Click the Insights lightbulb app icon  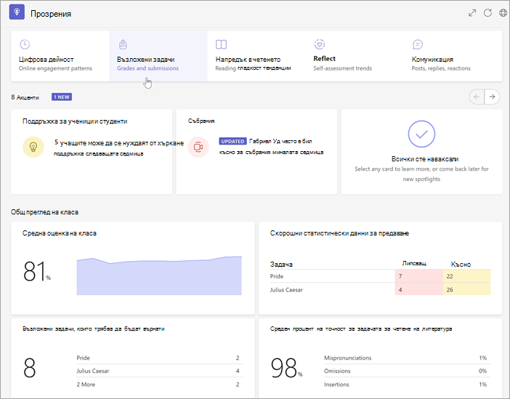[17, 12]
